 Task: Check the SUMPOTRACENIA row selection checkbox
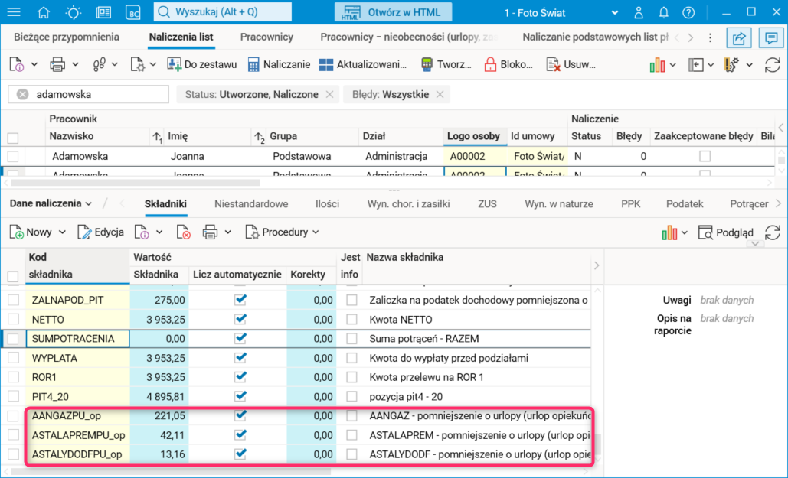pyautogui.click(x=13, y=337)
